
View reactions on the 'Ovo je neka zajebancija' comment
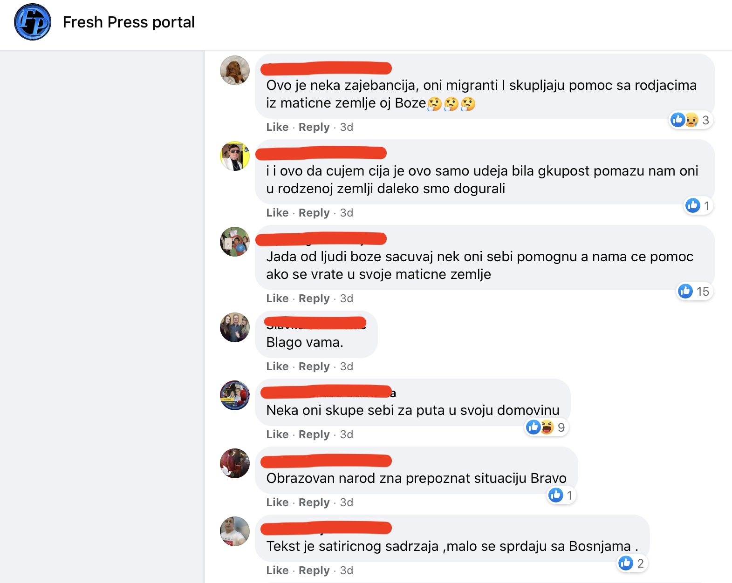[x=691, y=120]
